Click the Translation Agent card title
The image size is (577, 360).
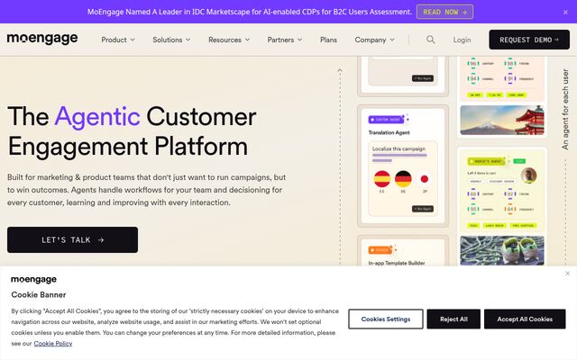pos(389,132)
